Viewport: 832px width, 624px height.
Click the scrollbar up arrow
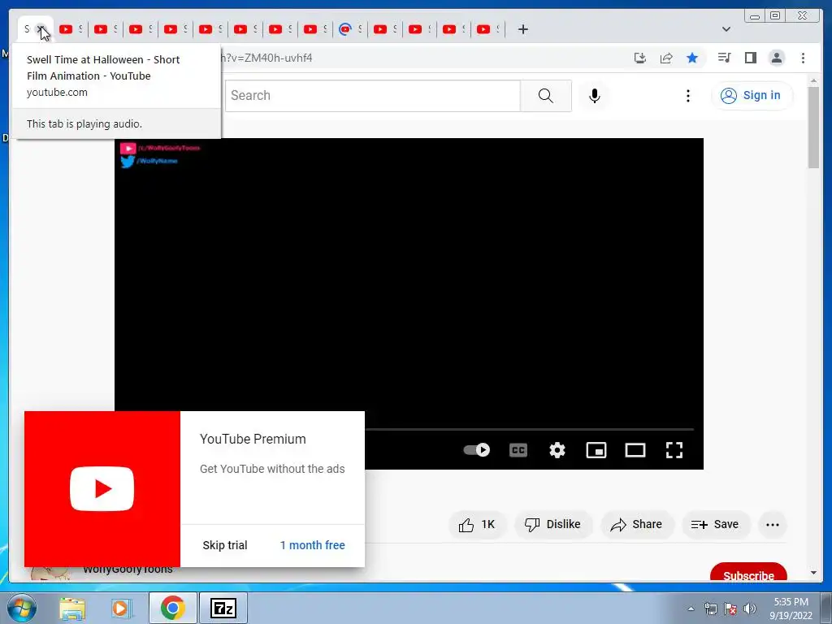click(x=813, y=80)
